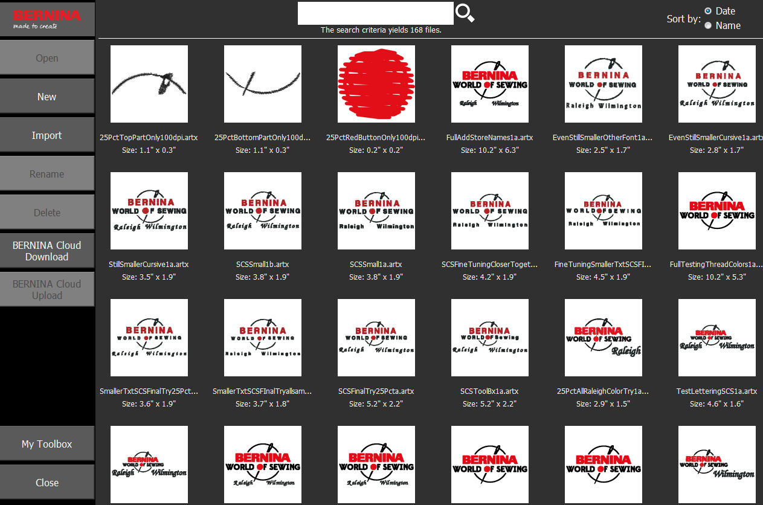Click file name FullAddStoreNames1a.artx
Screen dimensions: 763x505
(490, 138)
